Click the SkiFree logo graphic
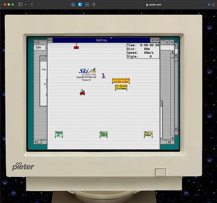The width and height of the screenshot is (217, 203). 88,71
